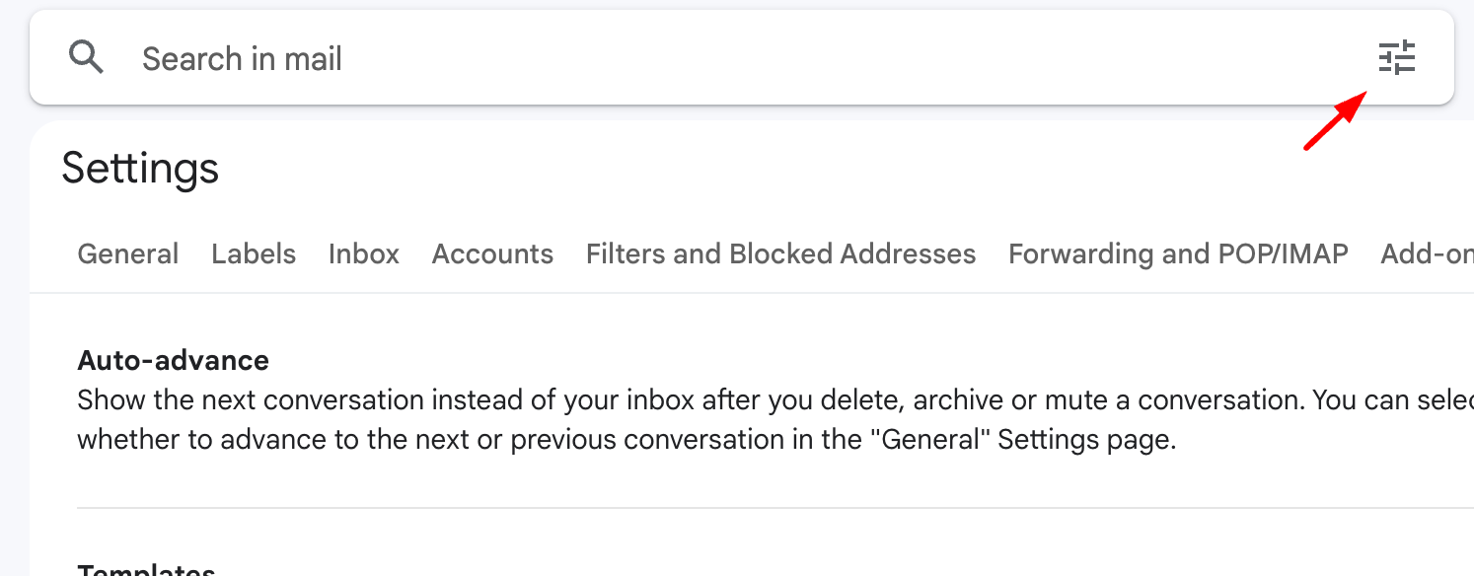Click the Auto-advance section title
Screen dimensions: 1474x576
coord(174,361)
